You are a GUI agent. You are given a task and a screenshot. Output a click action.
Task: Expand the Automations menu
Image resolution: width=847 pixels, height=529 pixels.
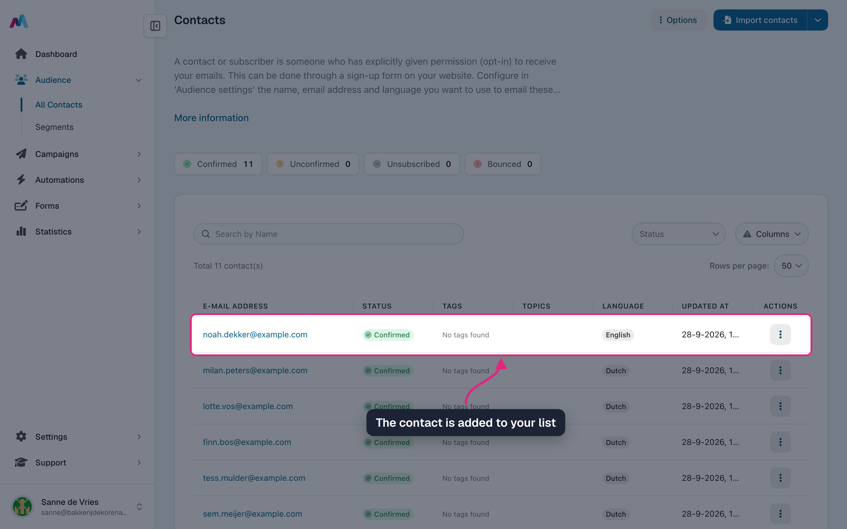pos(77,180)
